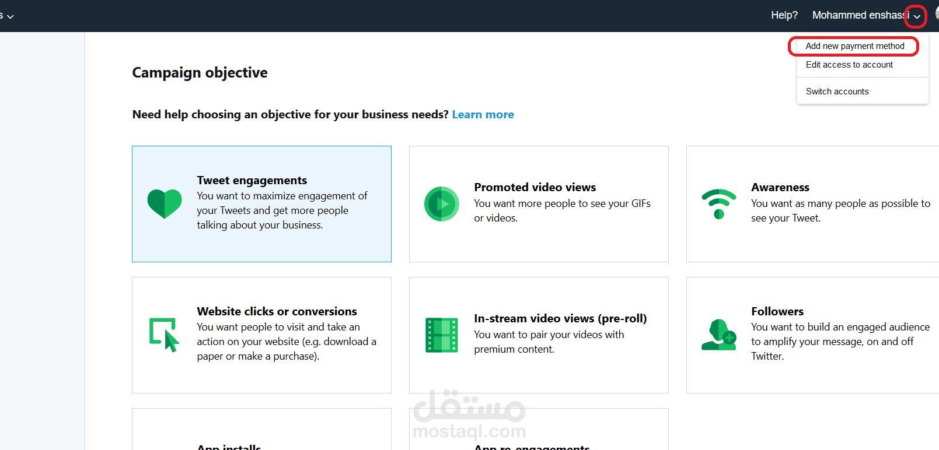The image size is (939, 450).
Task: Click the Followers person-plus icon
Action: pyautogui.click(x=719, y=335)
